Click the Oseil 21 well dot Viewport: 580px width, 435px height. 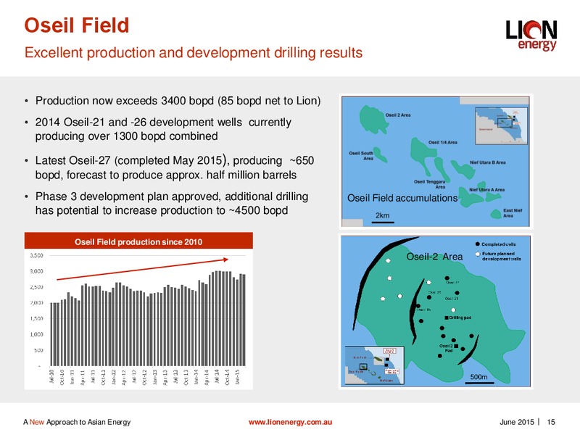click(x=457, y=293)
